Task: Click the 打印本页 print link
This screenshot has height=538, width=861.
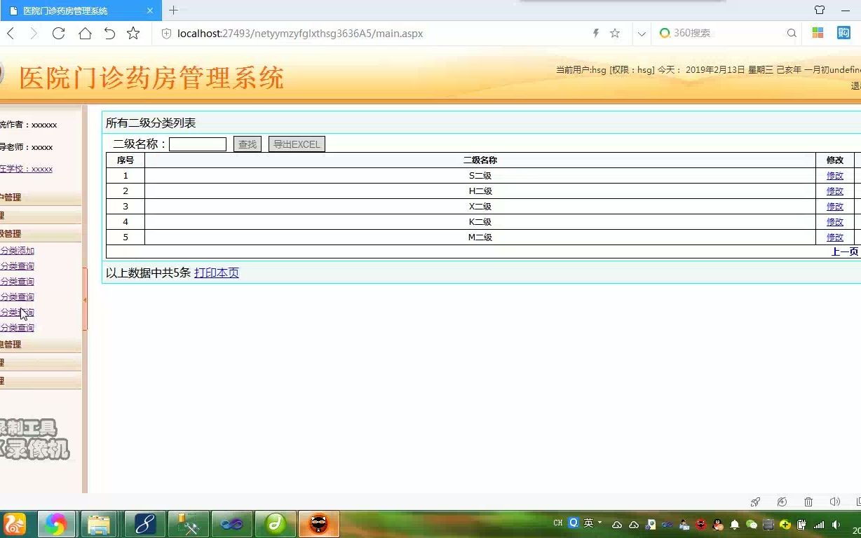Action: pyautogui.click(x=216, y=273)
